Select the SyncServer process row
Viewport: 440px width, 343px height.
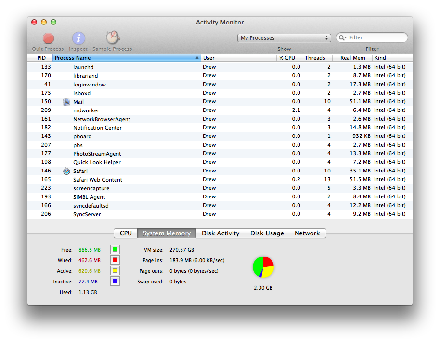[x=220, y=214]
